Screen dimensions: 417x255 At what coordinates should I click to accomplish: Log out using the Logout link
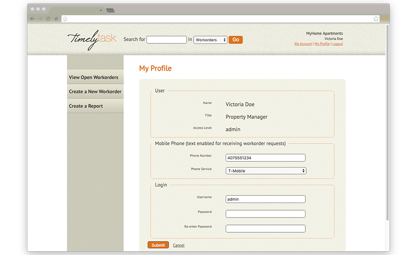337,44
